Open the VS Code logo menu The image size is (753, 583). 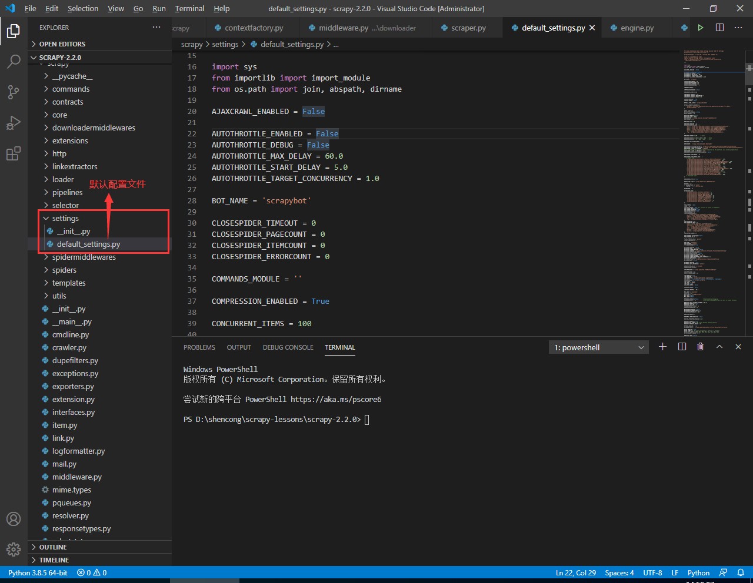tap(10, 8)
